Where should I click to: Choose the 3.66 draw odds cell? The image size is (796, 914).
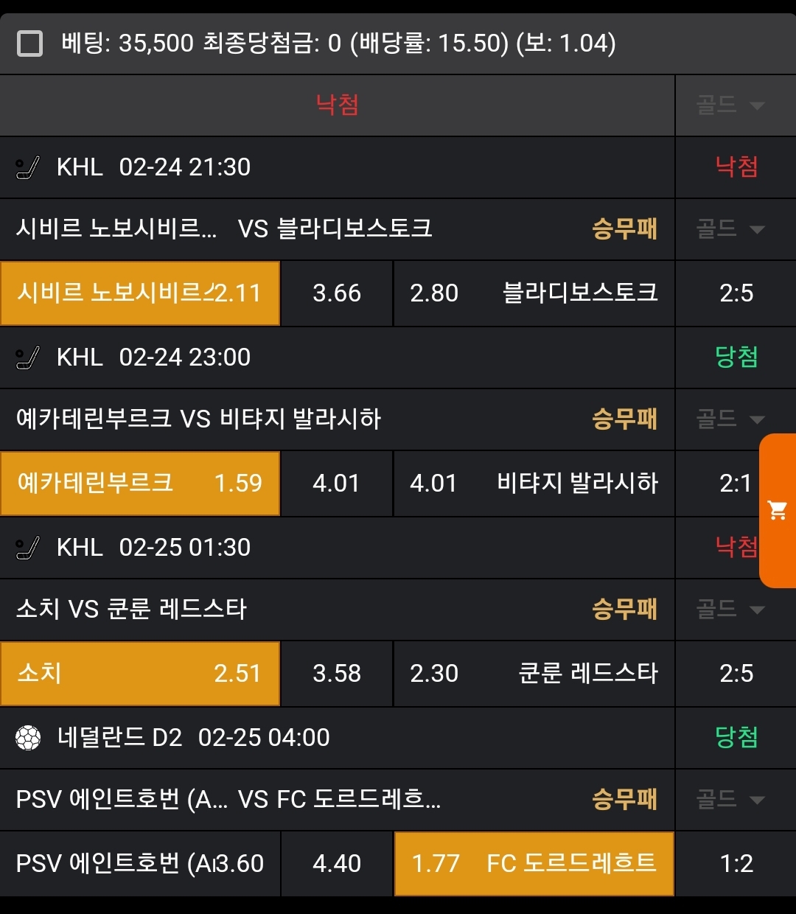[x=337, y=293]
